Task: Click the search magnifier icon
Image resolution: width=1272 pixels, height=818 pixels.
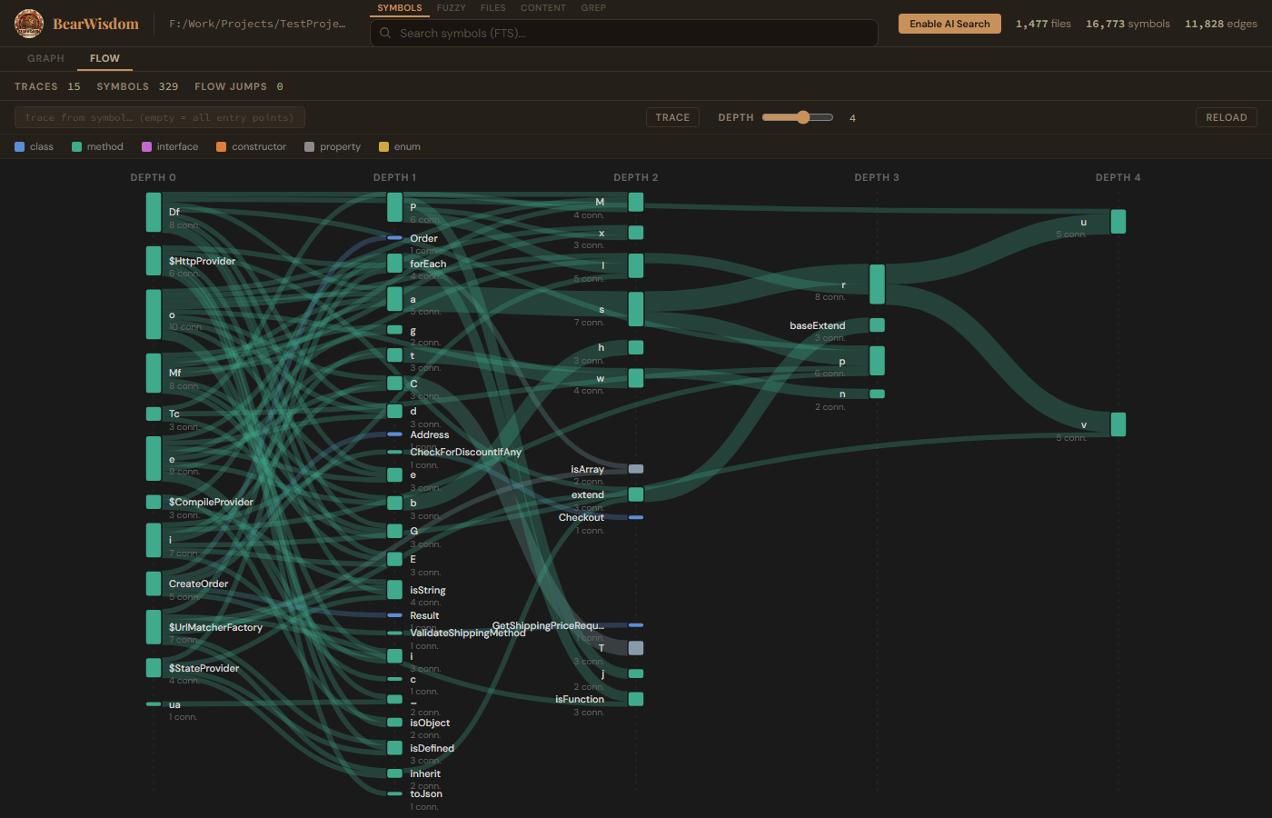Action: coord(385,33)
